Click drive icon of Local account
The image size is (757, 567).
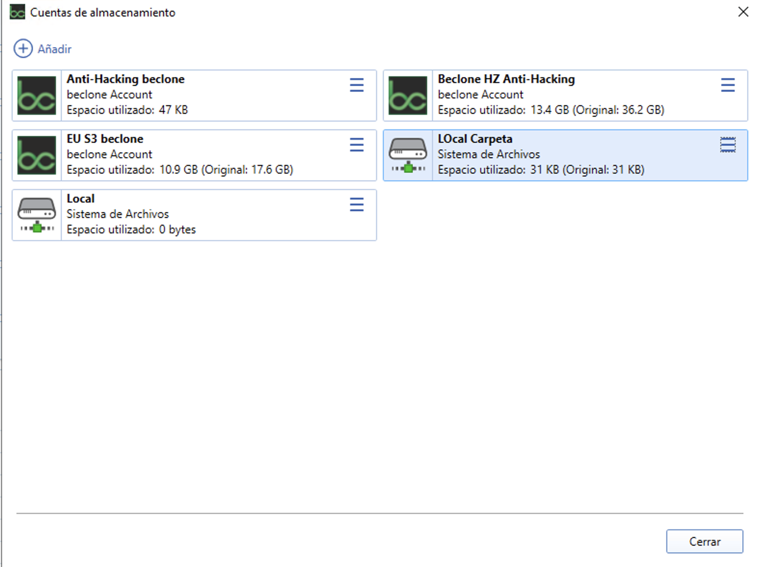[x=37, y=215]
